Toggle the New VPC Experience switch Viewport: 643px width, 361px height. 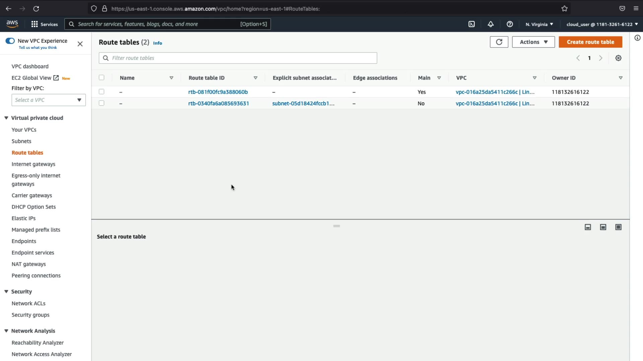click(x=10, y=41)
